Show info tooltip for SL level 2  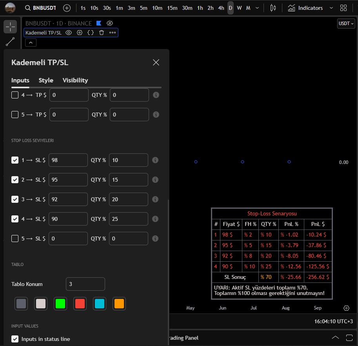(155, 180)
